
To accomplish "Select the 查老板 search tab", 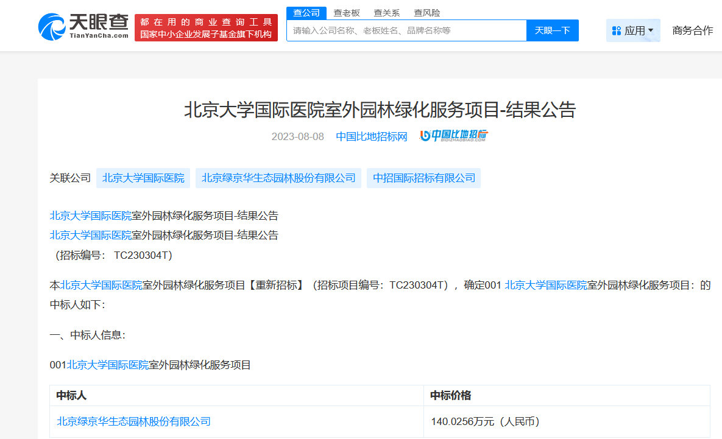I will [x=346, y=13].
